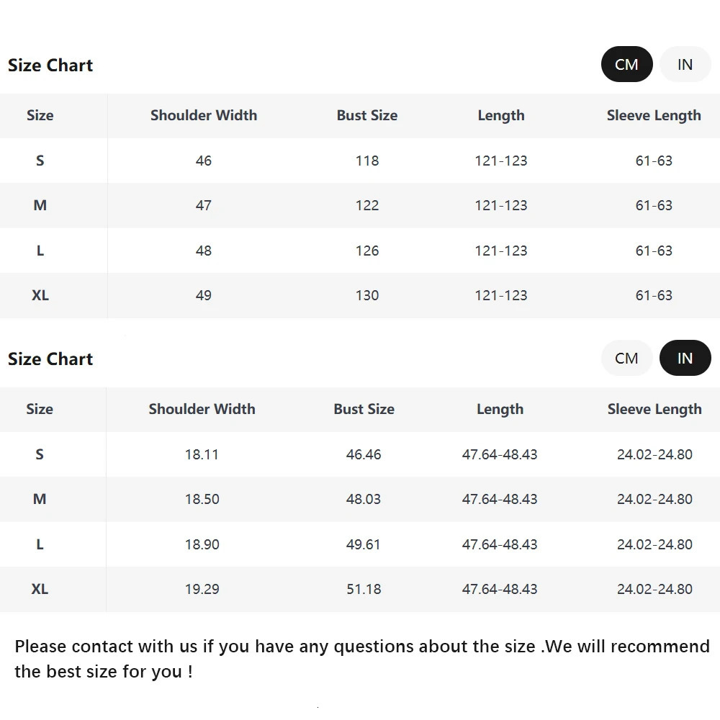The width and height of the screenshot is (720, 720).
Task: Click the contact us size note
Action: click(x=361, y=659)
